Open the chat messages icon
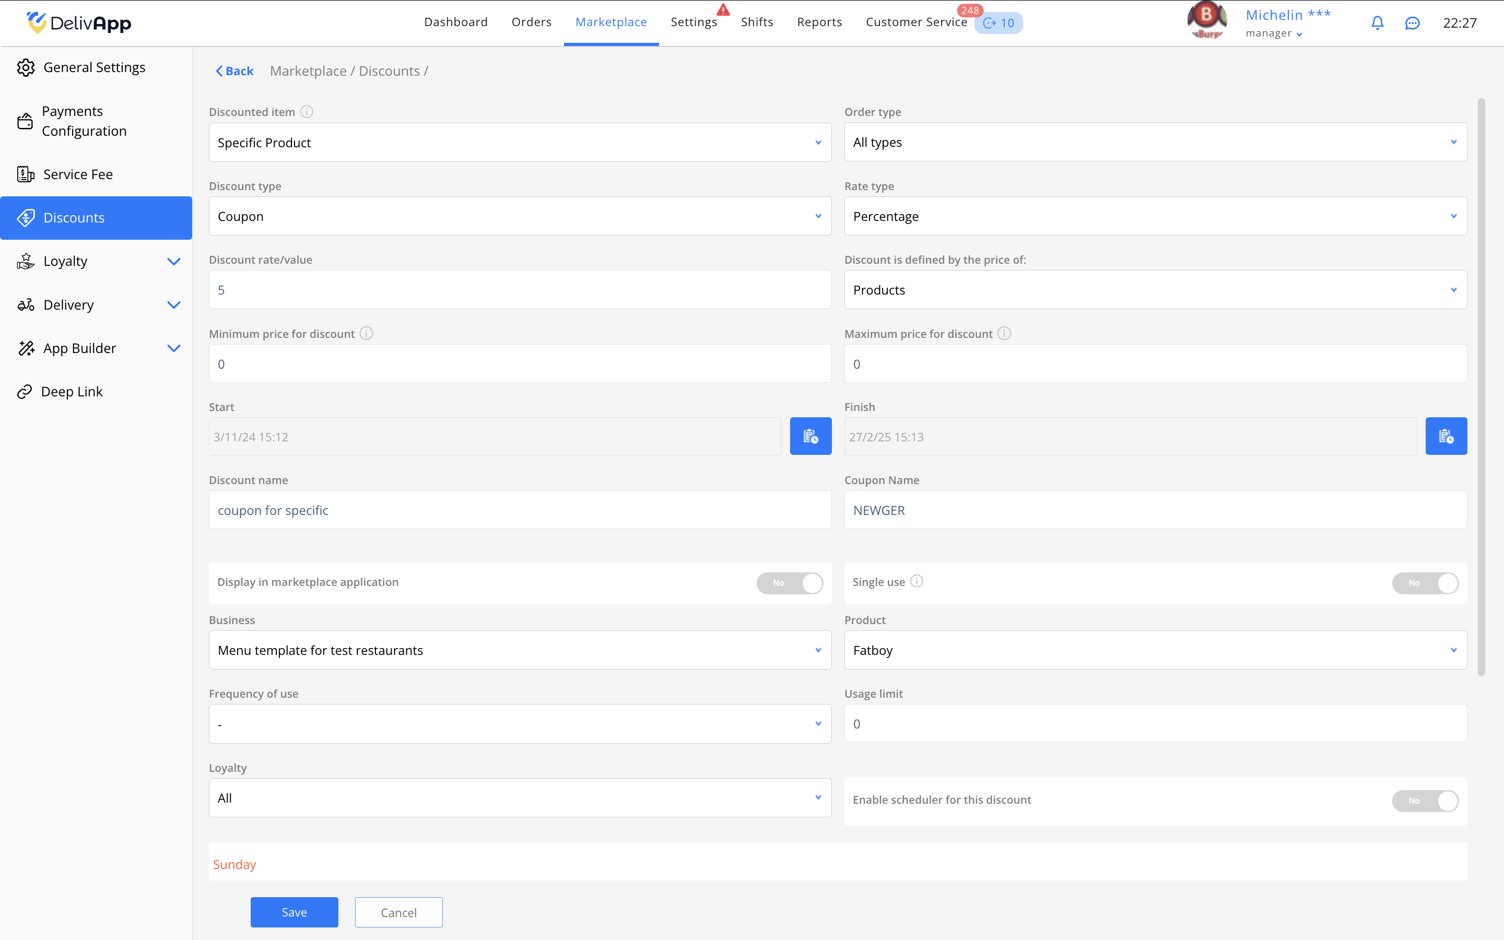This screenshot has width=1504, height=940. [x=1412, y=23]
